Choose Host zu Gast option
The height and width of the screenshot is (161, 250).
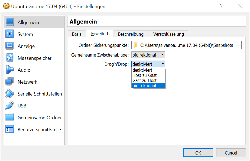click(148, 75)
